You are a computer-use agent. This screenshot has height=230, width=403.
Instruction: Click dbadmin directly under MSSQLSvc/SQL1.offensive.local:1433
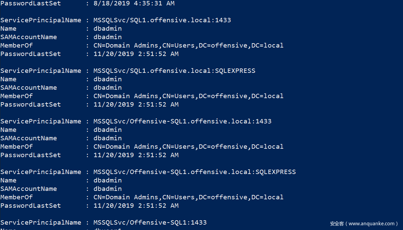108,29
